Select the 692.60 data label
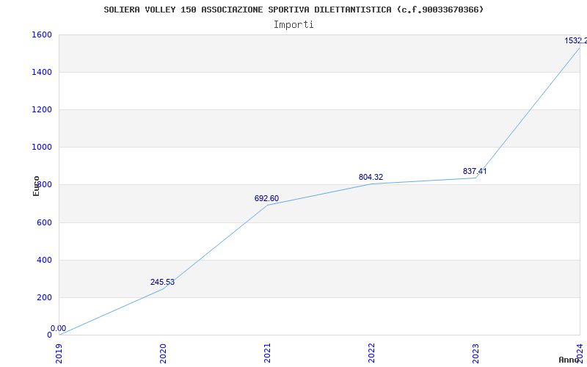Screen dimensions: 587x367 (266, 198)
